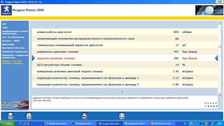
Task: Click the right blue arrow beside parameters list
Action: click(x=216, y=58)
